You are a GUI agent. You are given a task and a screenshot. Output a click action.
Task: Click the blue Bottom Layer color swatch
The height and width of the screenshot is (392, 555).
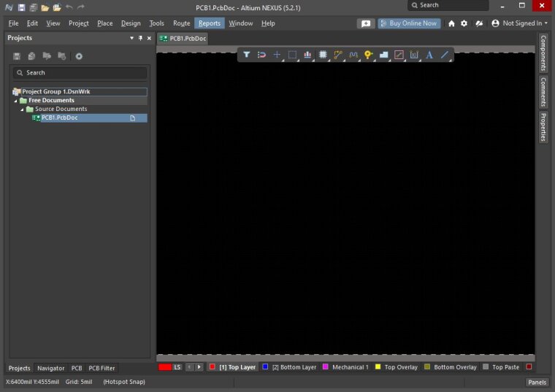point(265,367)
